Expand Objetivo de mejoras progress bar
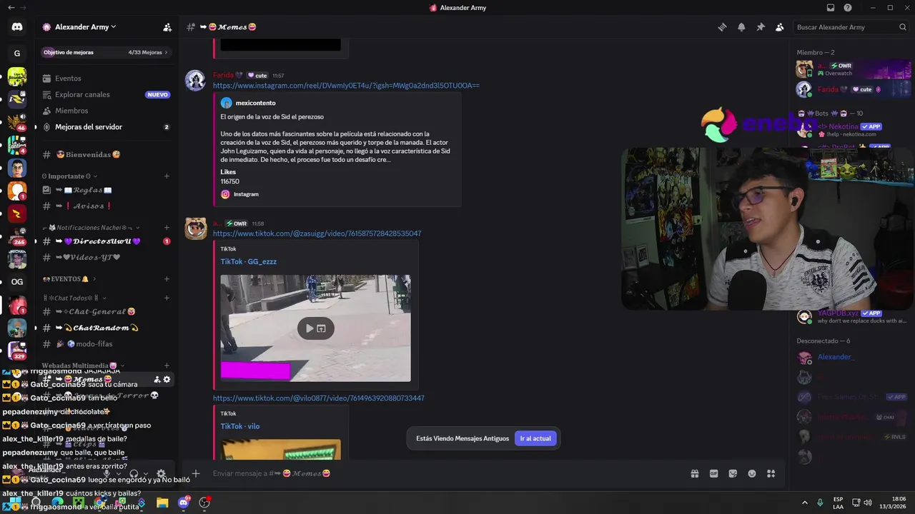 [106, 52]
